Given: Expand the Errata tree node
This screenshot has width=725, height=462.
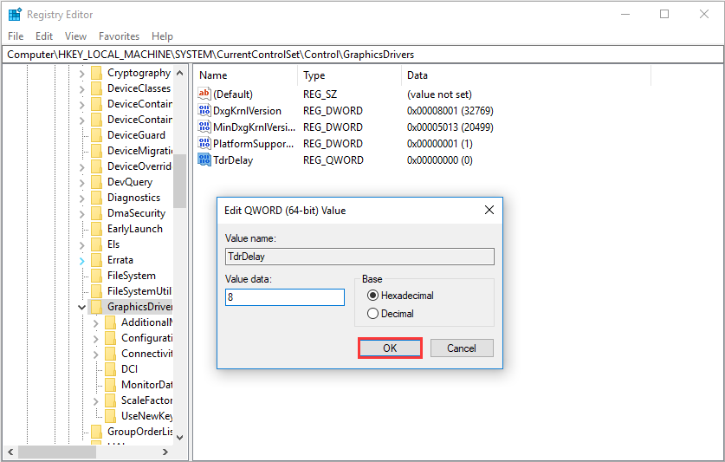Looking at the screenshot, I should pos(81,261).
